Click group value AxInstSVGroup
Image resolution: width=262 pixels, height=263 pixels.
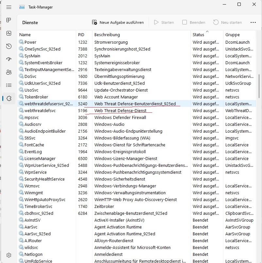[239, 220]
